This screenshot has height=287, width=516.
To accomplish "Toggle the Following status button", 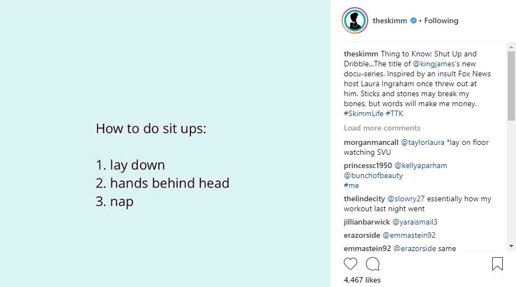I will (x=441, y=20).
